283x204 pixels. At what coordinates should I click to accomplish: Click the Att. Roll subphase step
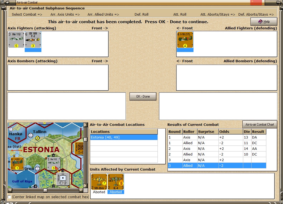(x=180, y=15)
